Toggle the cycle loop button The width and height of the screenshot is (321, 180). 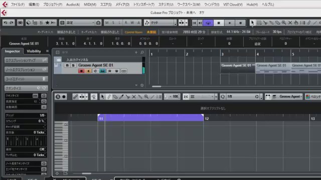pos(208,23)
